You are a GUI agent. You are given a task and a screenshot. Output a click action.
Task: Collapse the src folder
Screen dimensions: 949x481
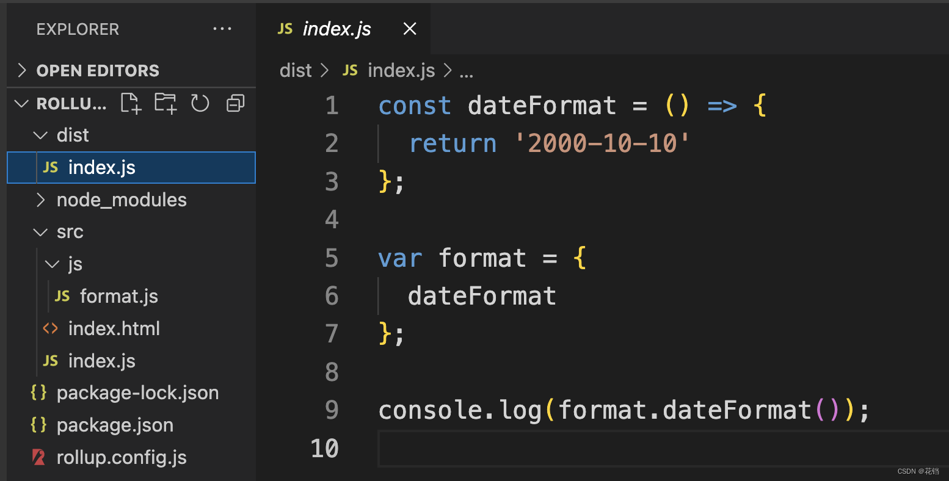[131, 232]
